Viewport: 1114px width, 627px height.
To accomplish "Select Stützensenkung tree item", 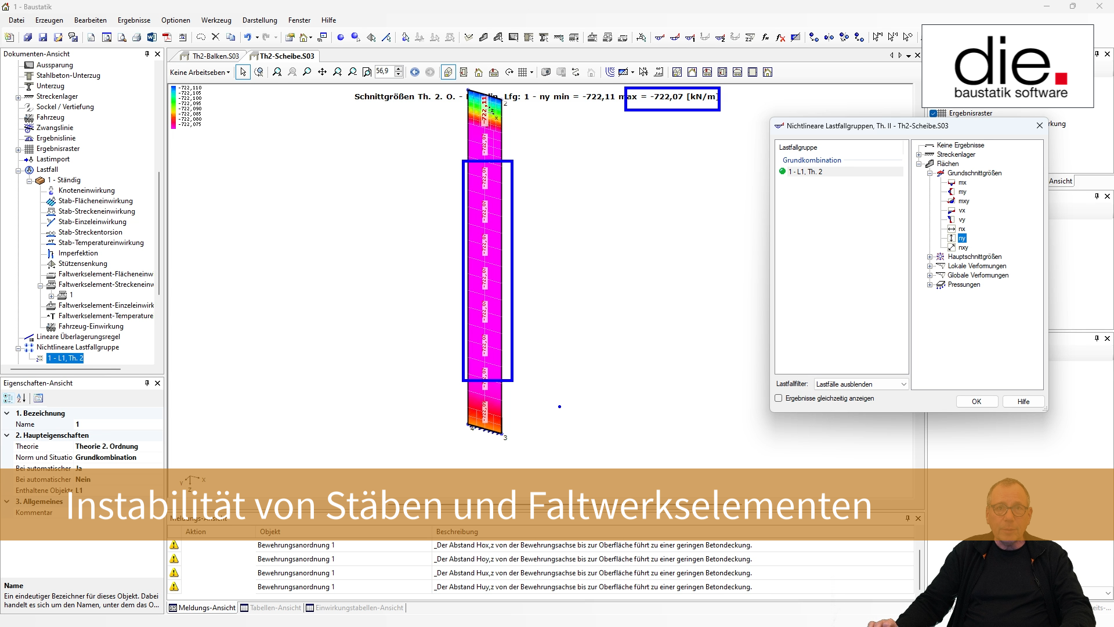I will (82, 264).
